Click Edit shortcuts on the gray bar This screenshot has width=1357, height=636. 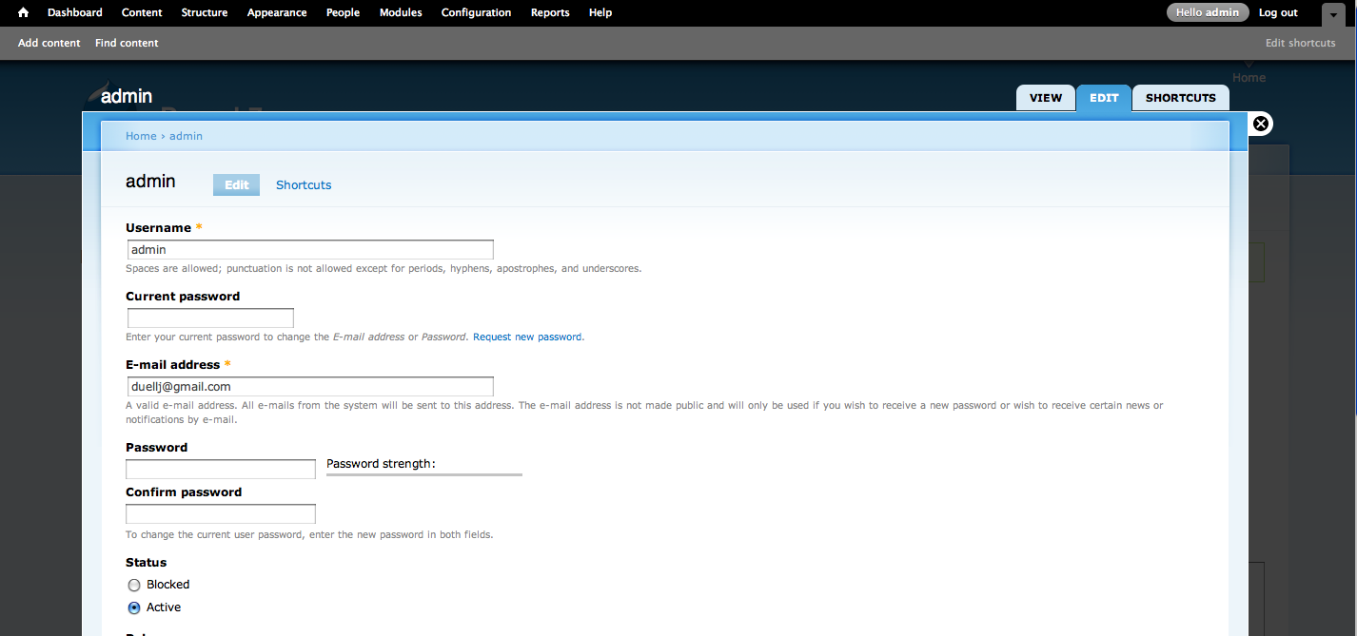pos(1300,43)
